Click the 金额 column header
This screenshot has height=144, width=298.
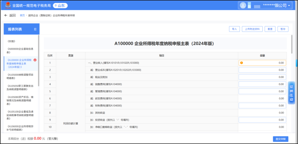point(262,56)
